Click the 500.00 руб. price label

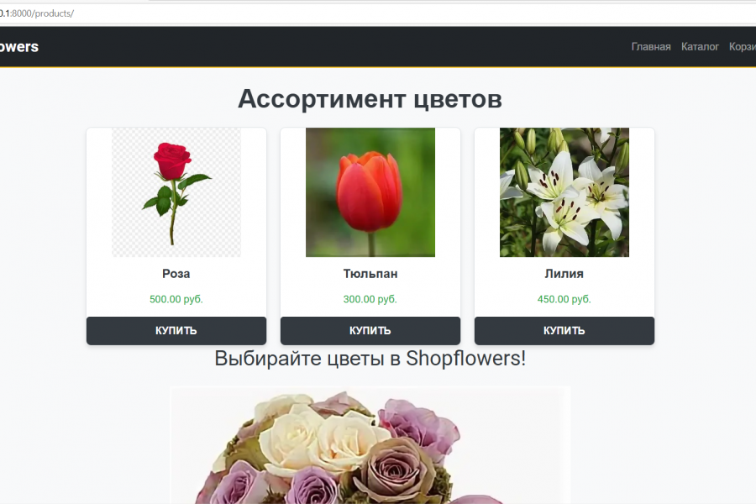pos(176,299)
